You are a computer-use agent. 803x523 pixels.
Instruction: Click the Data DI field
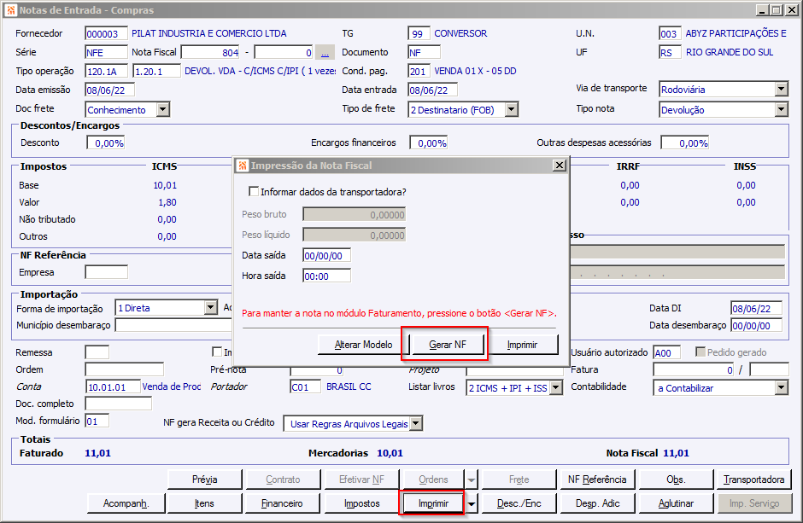pos(756,308)
